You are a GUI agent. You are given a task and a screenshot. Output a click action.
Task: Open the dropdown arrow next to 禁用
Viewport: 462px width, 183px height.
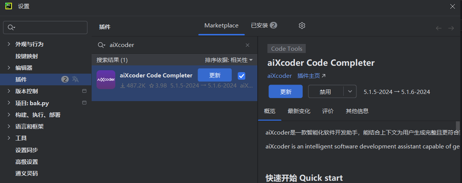[350, 92]
